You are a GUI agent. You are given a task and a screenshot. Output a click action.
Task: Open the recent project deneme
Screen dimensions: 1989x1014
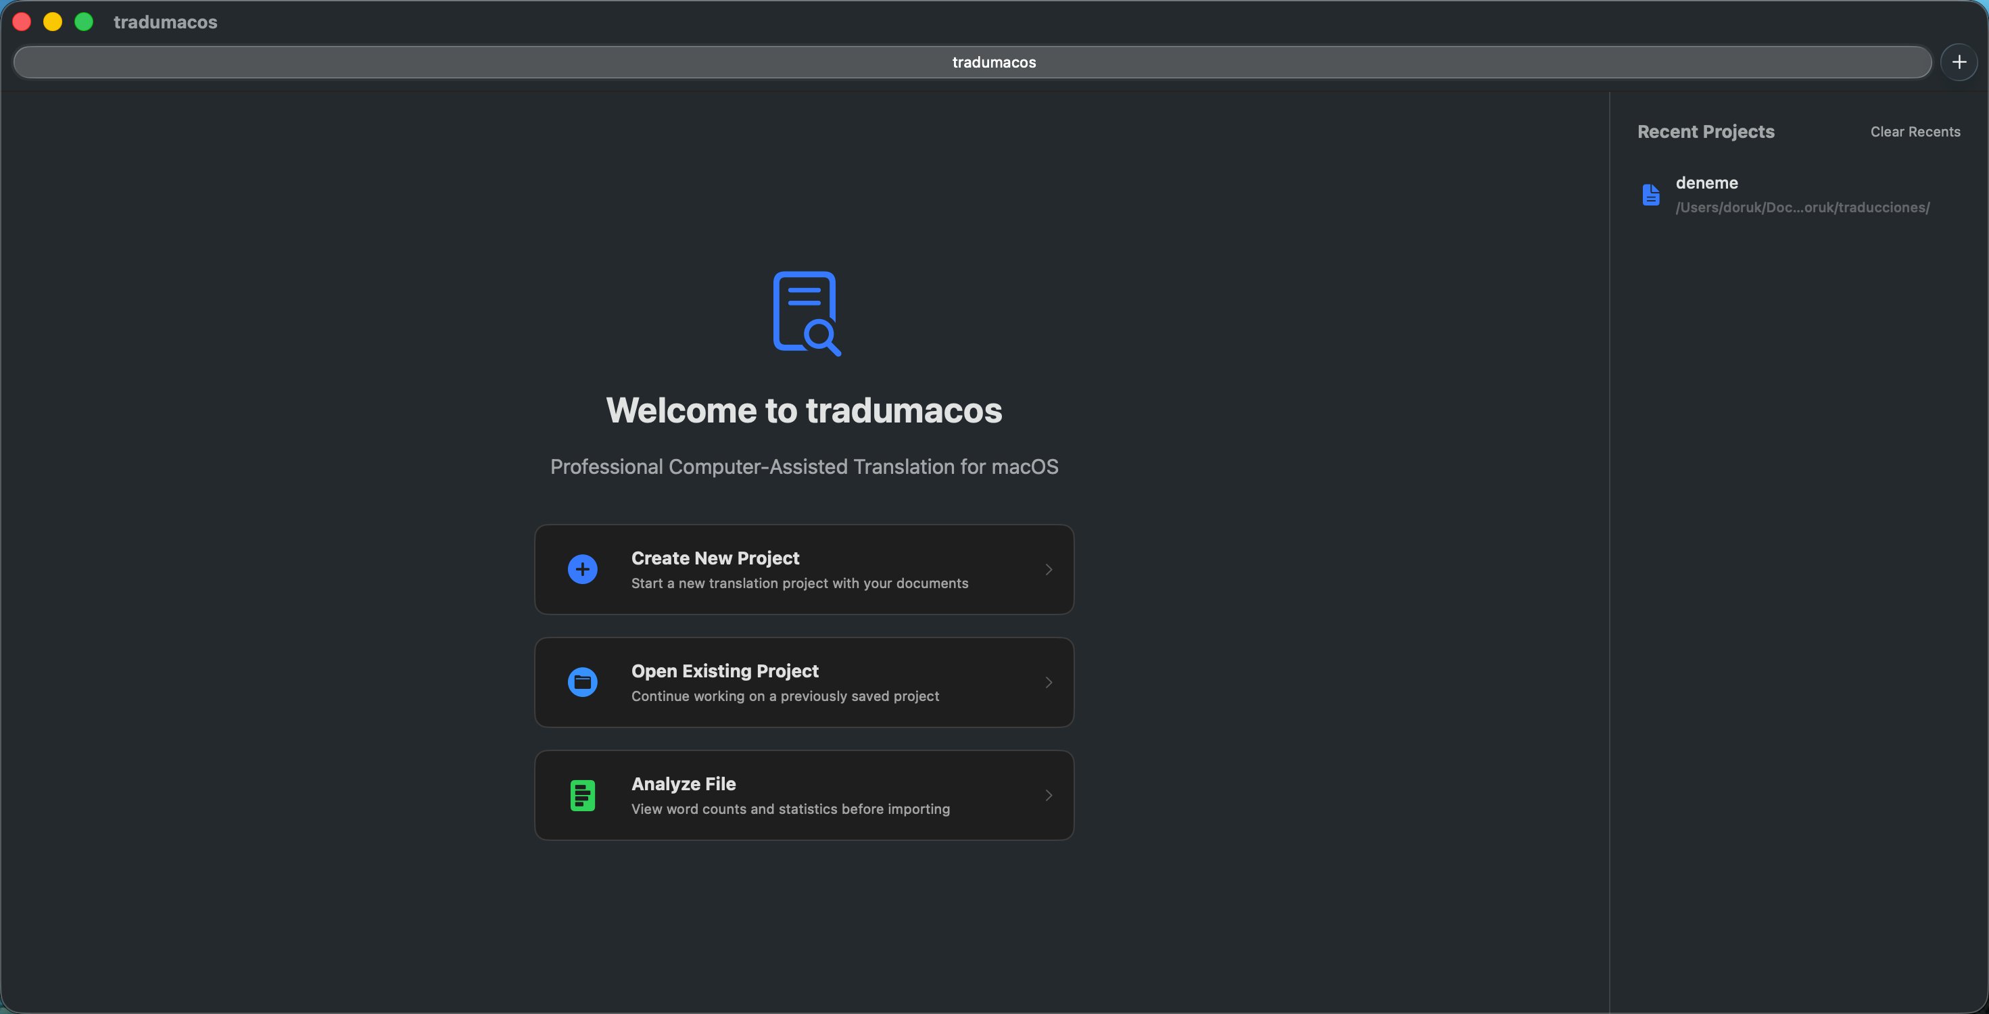[x=1799, y=195]
